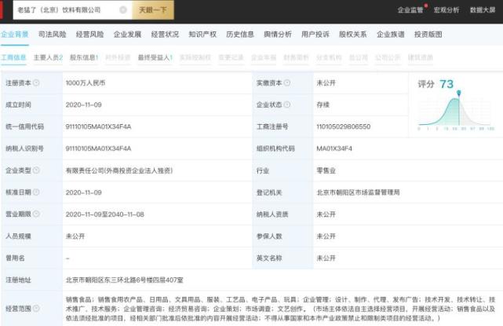This screenshot has height=326, width=503.
Task: Click 成立时间 value 2020-11-09
Action: 83,104
